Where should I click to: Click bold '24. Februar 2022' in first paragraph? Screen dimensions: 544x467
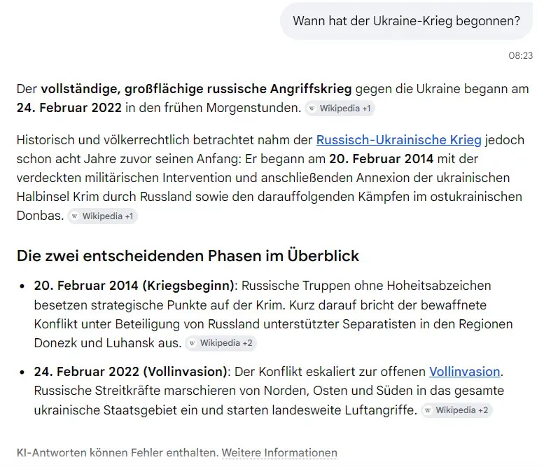[x=69, y=108]
